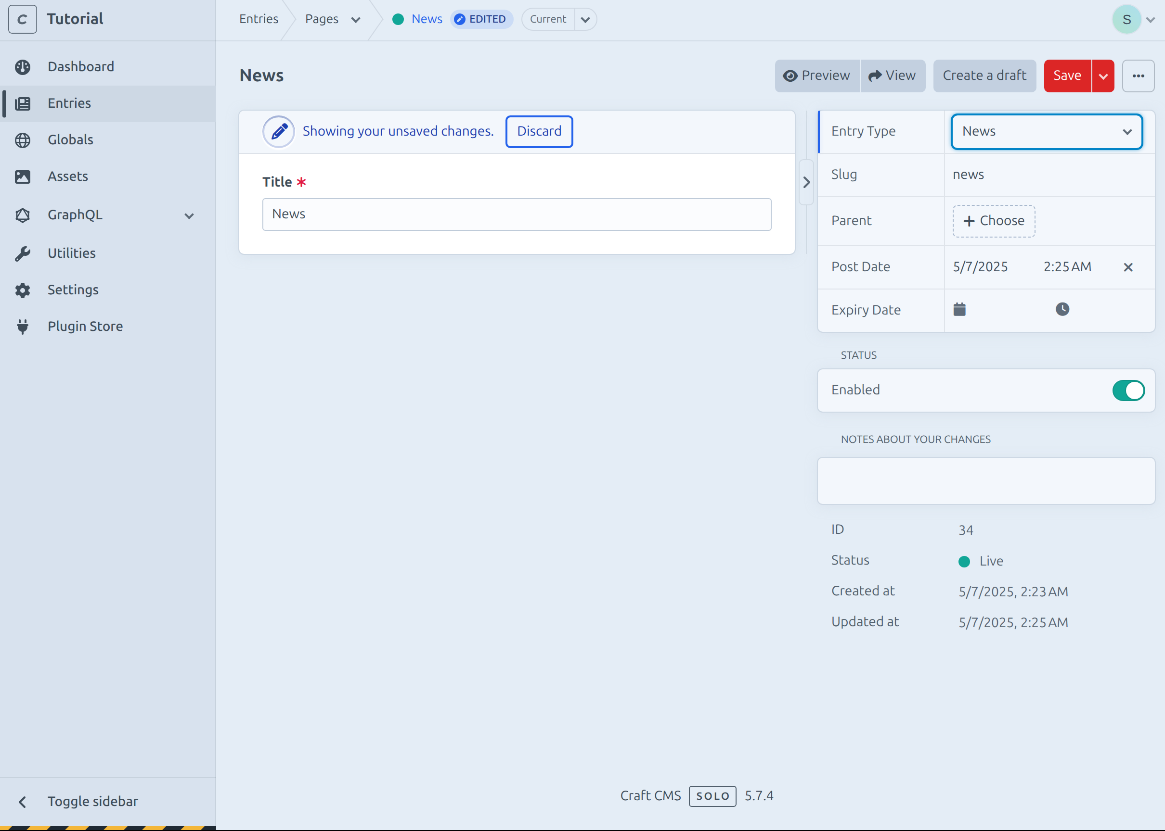1165x831 pixels.
Task: Open the Entries breadcrumb
Action: click(259, 19)
